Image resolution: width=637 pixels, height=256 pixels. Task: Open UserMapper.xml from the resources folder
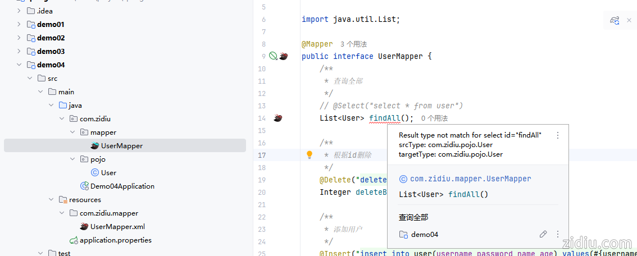[x=118, y=226]
